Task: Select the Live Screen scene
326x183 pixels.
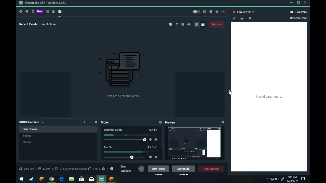Action: click(x=58, y=129)
